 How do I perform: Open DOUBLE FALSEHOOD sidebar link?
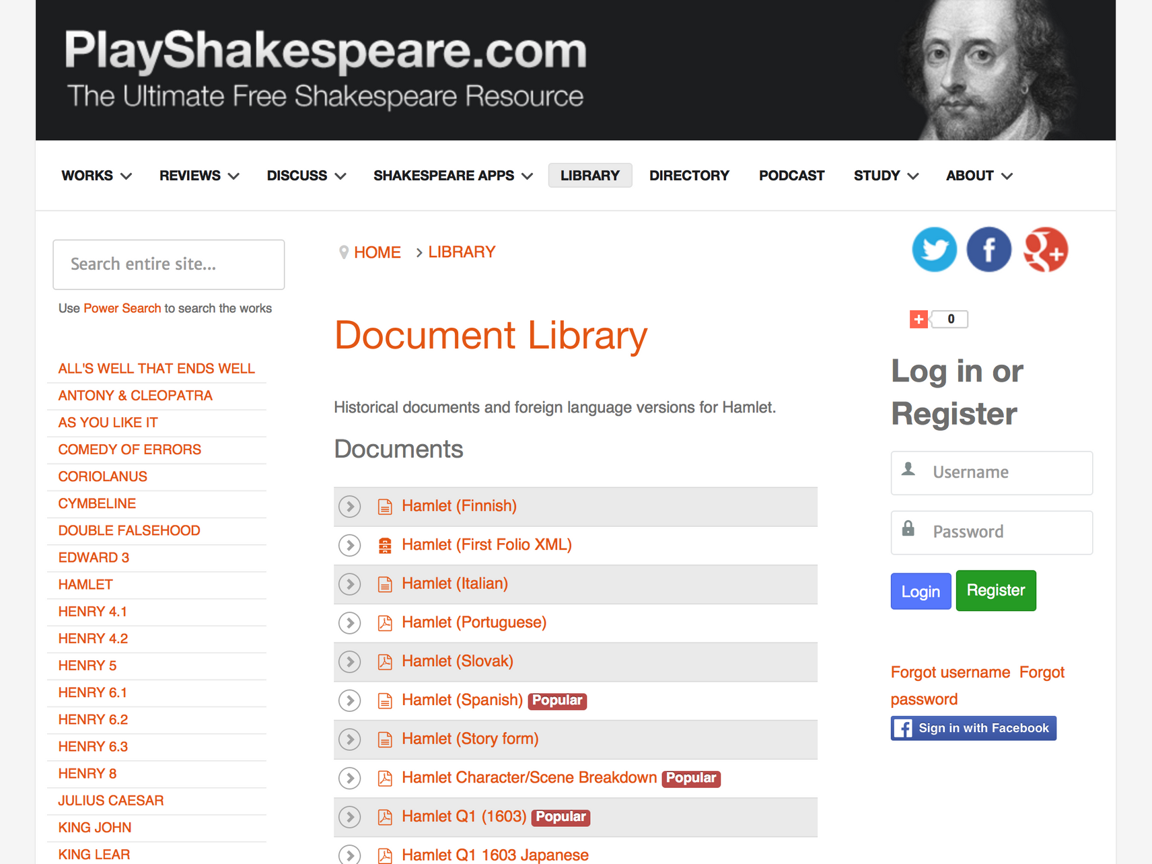coord(129,531)
